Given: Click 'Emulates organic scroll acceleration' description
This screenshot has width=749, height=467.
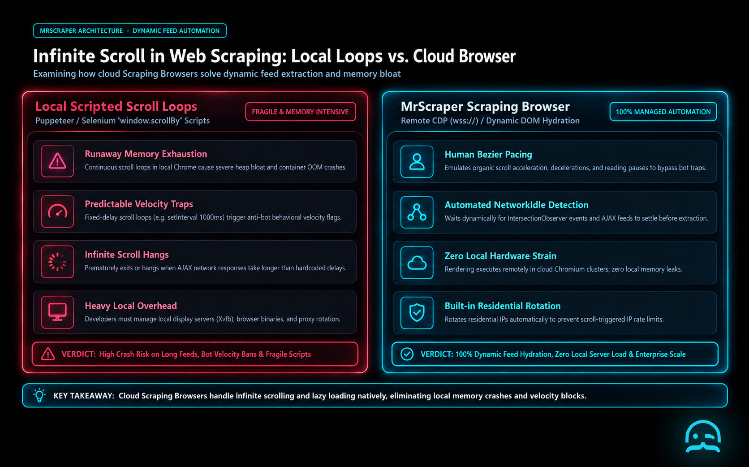Looking at the screenshot, I should 575,168.
